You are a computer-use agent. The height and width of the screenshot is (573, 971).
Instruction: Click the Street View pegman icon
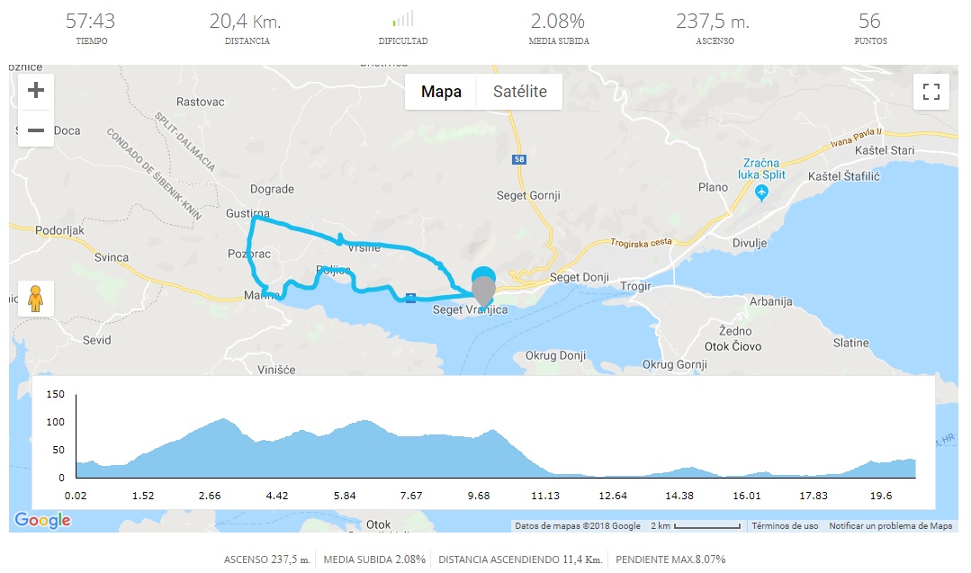point(36,298)
